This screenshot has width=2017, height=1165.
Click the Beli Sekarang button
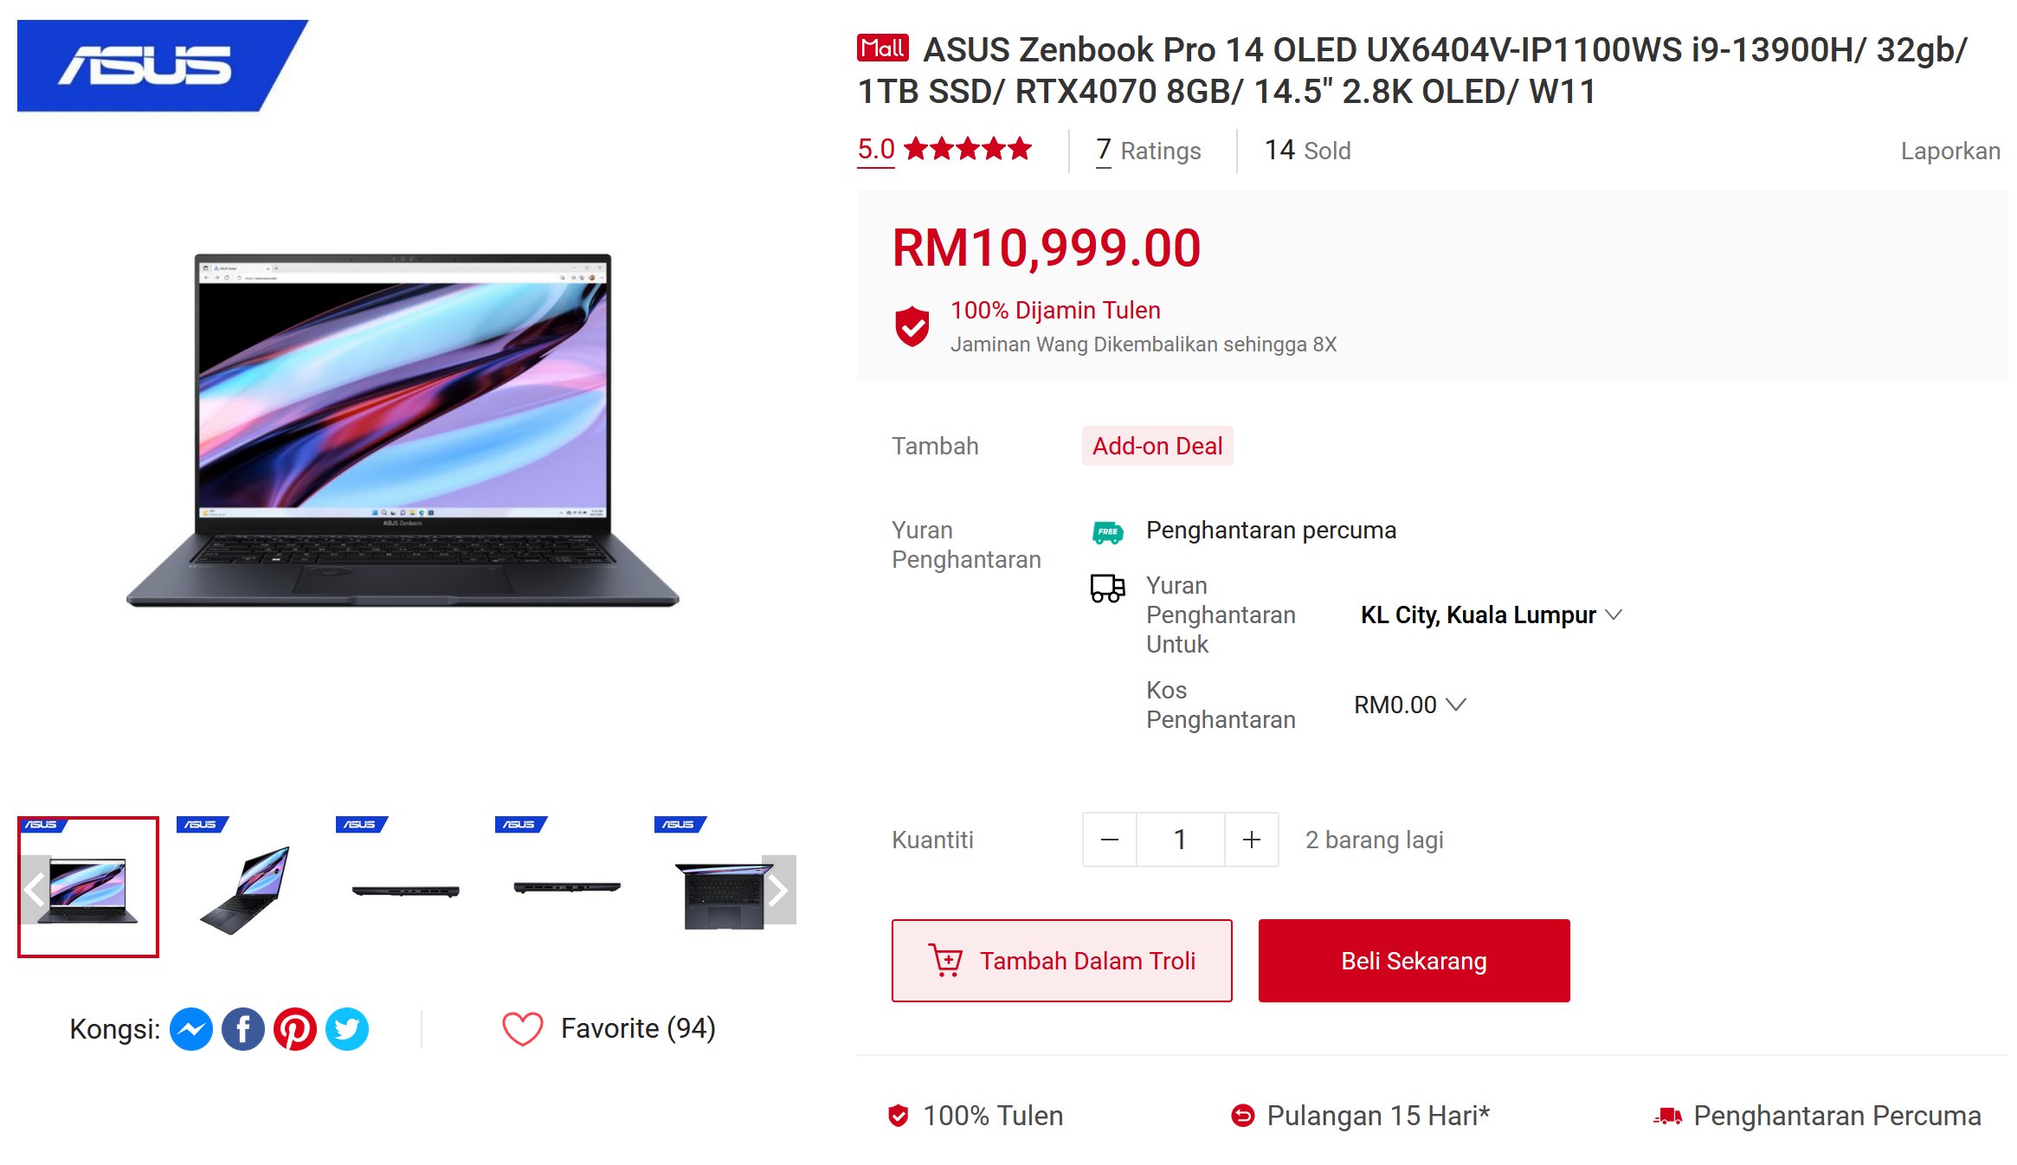coord(1414,961)
